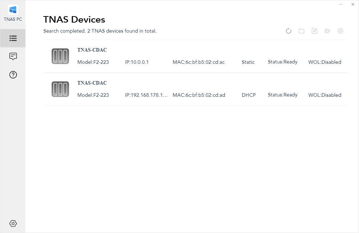
Task: Click the TNAS PC logo icon
Action: point(13,10)
